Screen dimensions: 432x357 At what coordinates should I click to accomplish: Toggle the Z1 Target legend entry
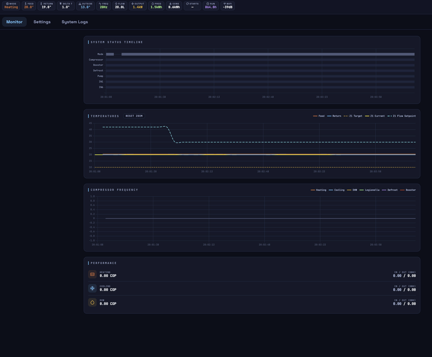pos(353,116)
